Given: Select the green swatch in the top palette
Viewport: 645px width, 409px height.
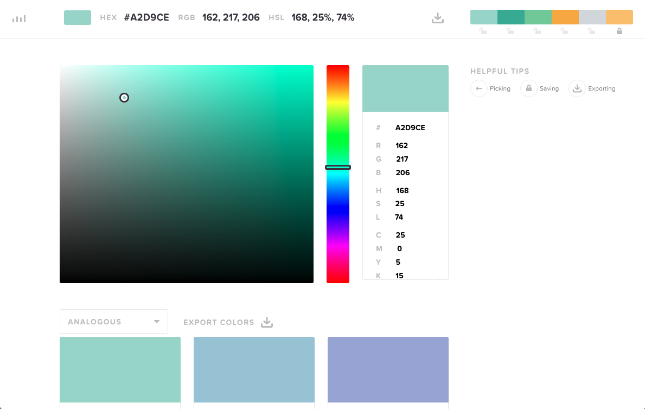Looking at the screenshot, I should coord(538,17).
